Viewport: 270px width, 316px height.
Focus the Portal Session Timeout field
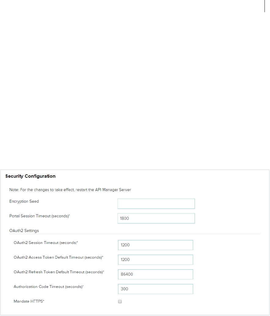tap(156, 218)
